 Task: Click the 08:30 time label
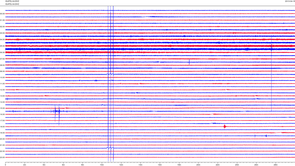pos(2,65)
